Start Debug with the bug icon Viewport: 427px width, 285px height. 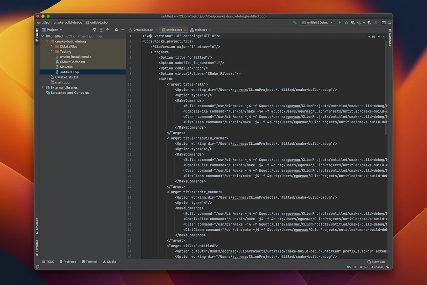[x=346, y=22]
